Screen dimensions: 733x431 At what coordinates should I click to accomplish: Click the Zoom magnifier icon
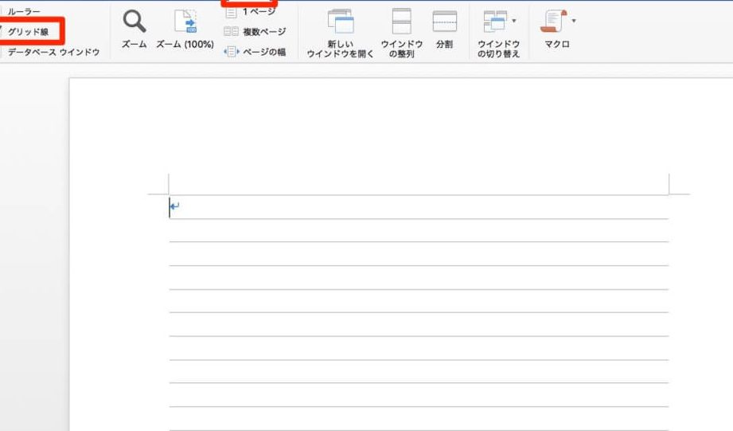[x=135, y=22]
